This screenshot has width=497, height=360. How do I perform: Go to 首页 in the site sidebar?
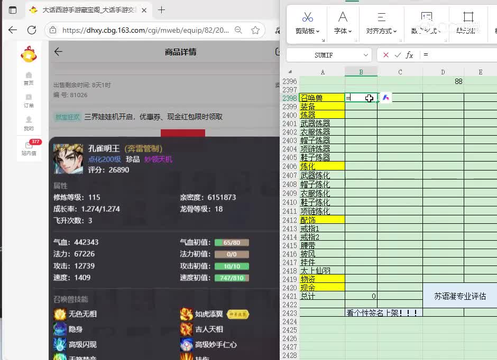[x=29, y=79]
